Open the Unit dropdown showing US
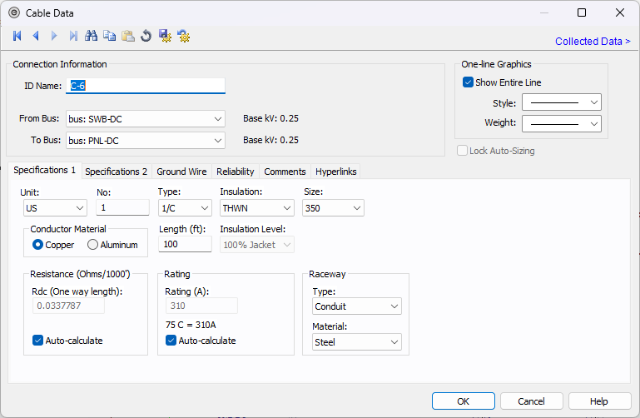This screenshot has height=418, width=640. [x=55, y=208]
